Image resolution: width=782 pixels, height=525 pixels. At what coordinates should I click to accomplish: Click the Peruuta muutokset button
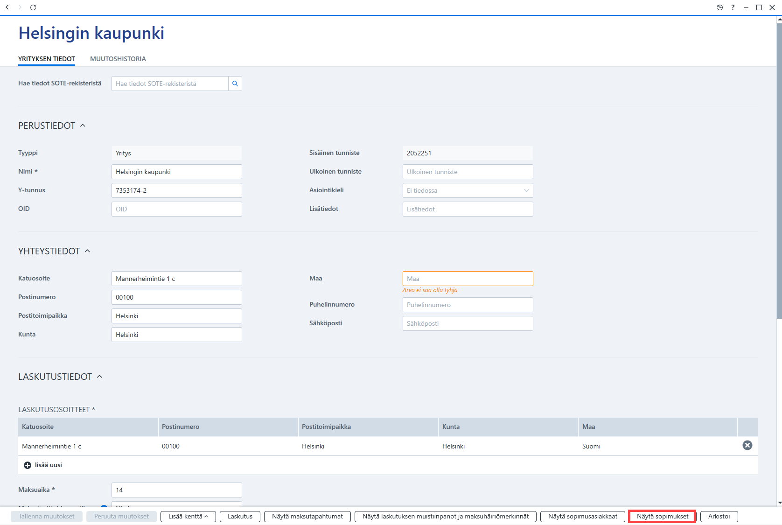[x=121, y=517]
